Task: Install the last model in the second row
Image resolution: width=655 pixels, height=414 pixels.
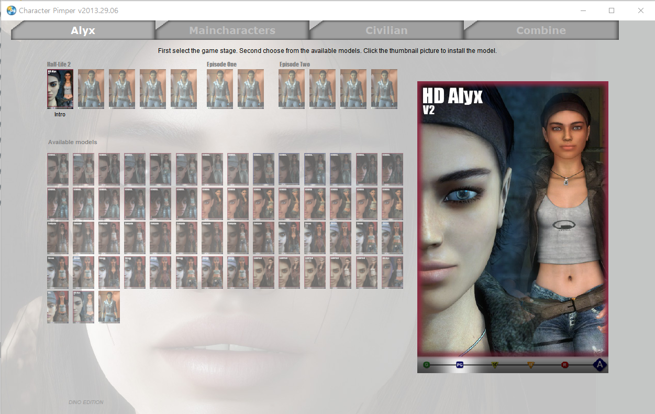Action: click(x=392, y=203)
